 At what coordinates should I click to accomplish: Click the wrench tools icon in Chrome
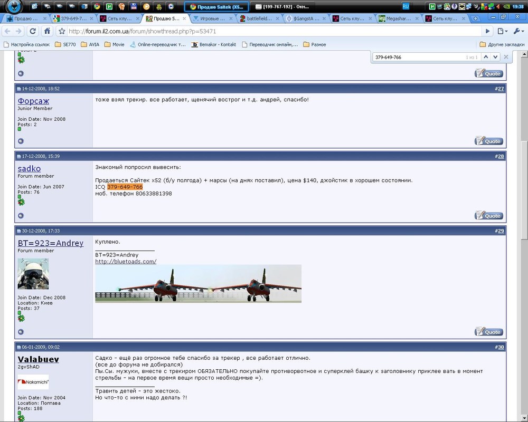pos(517,31)
